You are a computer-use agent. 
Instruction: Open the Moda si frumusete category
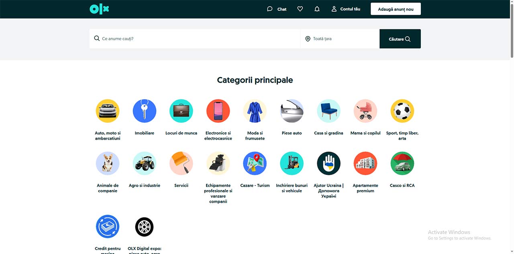click(x=255, y=111)
